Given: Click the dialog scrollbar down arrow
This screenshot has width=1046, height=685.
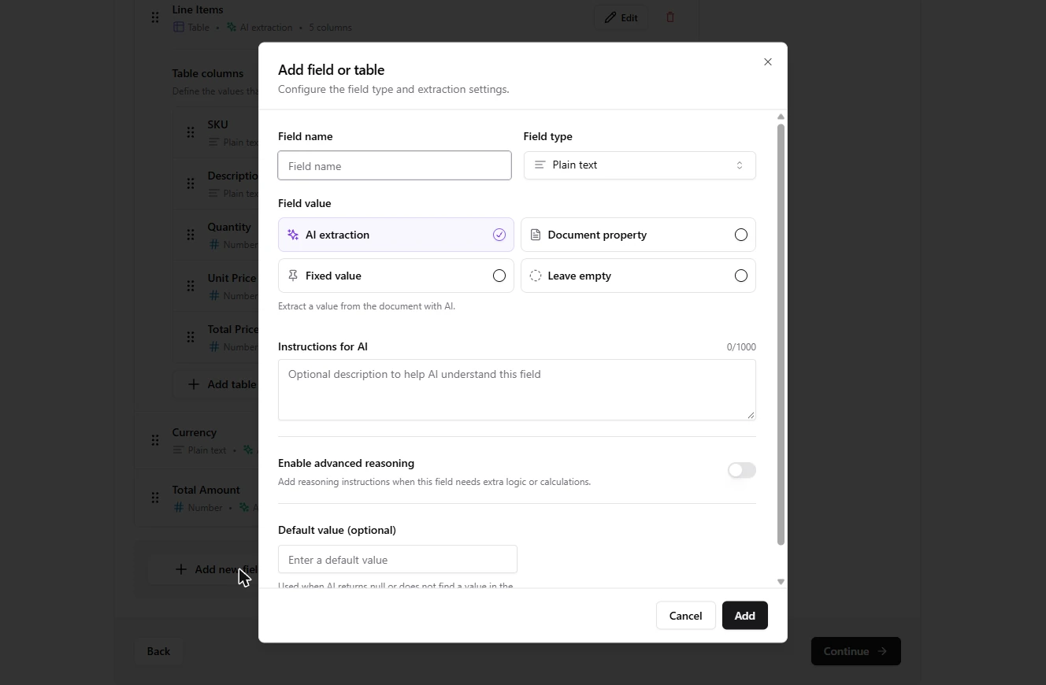Looking at the screenshot, I should click(781, 582).
